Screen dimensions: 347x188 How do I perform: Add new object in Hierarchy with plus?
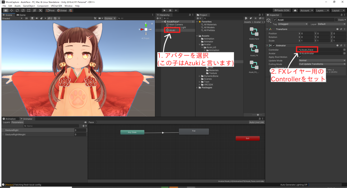coord(158,18)
